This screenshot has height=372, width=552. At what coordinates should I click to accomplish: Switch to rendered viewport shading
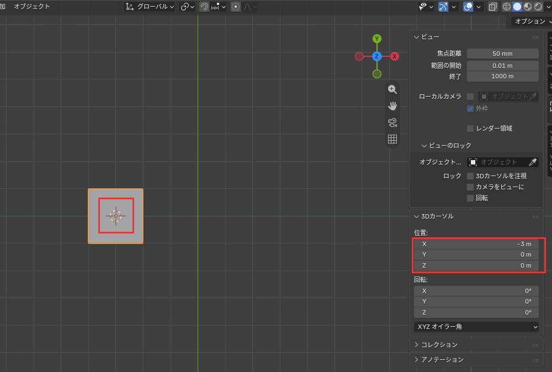point(538,7)
